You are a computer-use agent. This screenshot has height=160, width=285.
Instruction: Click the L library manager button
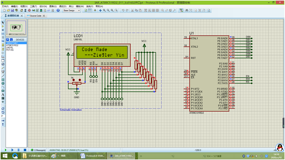tap(11, 39)
